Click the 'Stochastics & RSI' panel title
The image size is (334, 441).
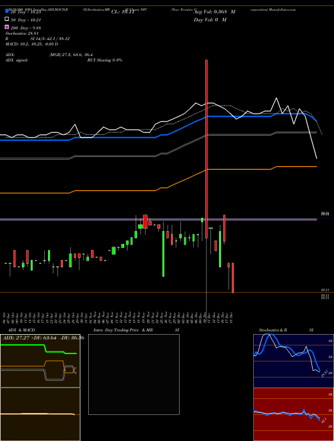(x=286, y=330)
